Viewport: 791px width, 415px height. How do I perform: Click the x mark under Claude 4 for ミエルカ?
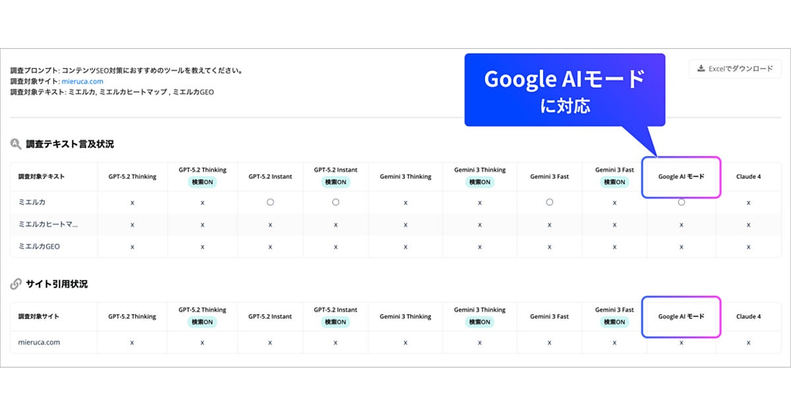[x=748, y=203]
